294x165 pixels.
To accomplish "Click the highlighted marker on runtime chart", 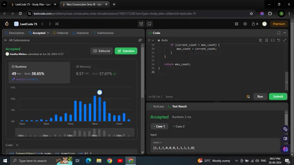I will click(x=99, y=92).
